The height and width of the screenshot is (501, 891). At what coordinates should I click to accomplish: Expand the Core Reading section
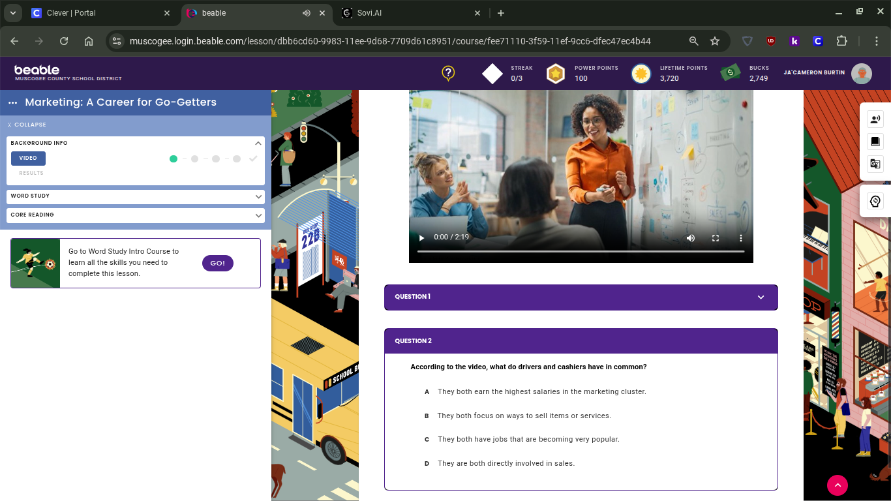(x=136, y=215)
